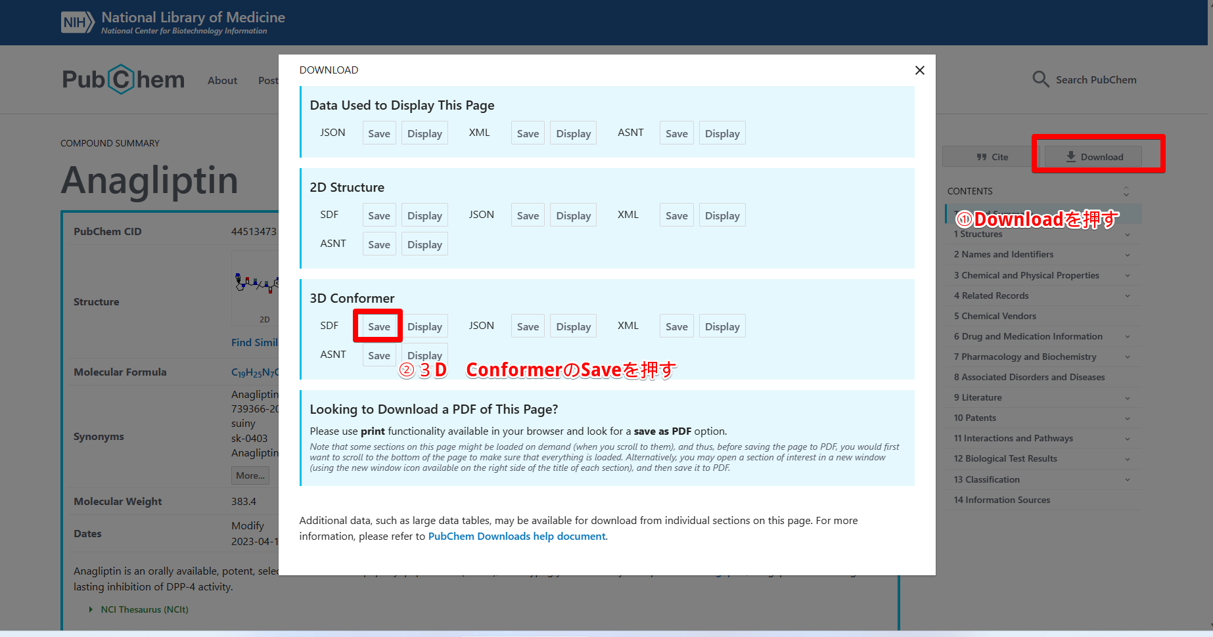Display the 3D Conformer XML
1213x637 pixels.
tap(721, 326)
